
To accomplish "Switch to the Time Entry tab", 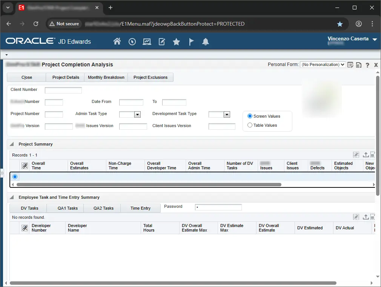I will (140, 208).
